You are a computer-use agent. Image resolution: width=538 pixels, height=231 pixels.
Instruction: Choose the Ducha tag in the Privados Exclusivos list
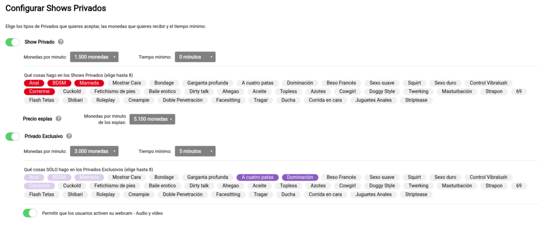coord(288,194)
